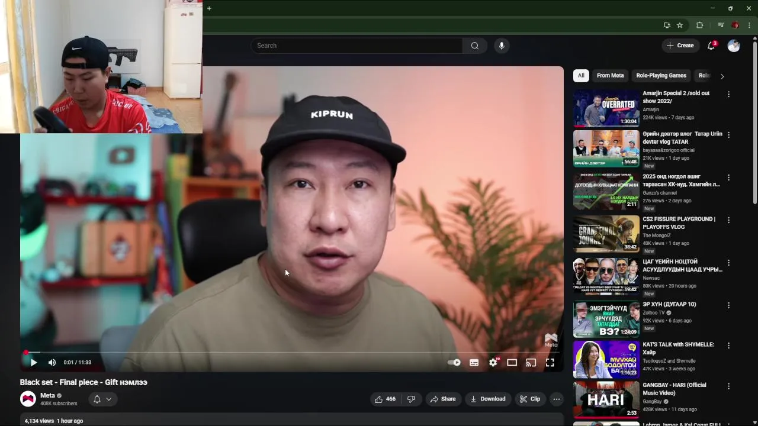
Task: Clip the video with the scissors button
Action: 529,399
